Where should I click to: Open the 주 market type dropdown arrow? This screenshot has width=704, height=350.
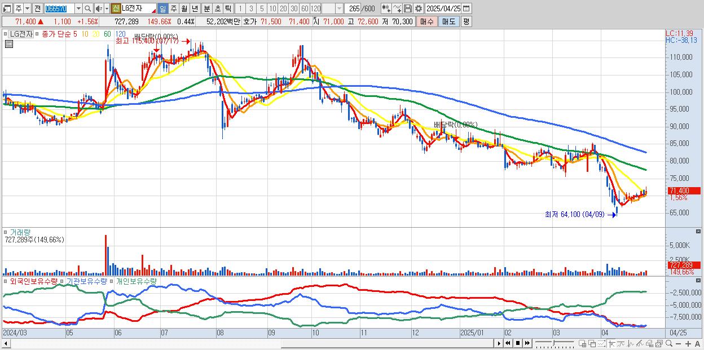coord(28,8)
